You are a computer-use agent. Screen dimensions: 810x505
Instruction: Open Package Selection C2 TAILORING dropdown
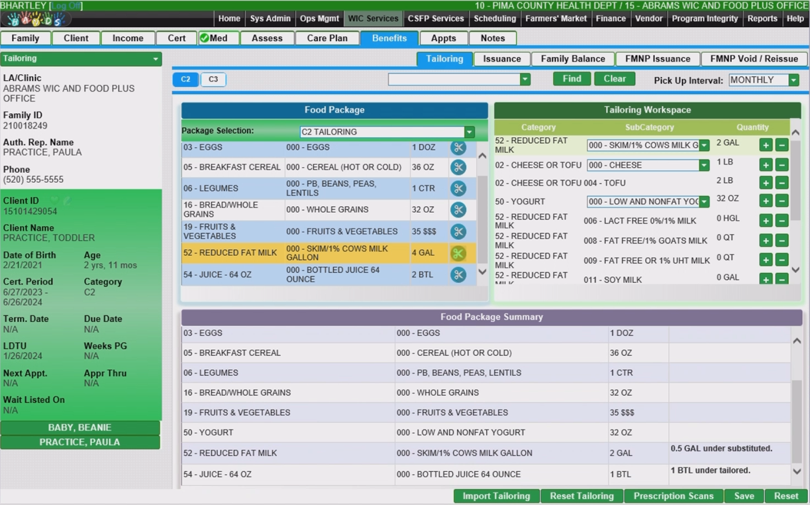(469, 132)
